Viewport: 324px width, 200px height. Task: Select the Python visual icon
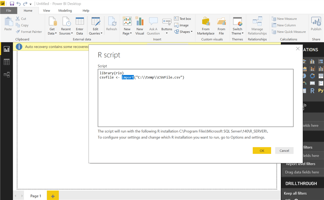point(320,91)
